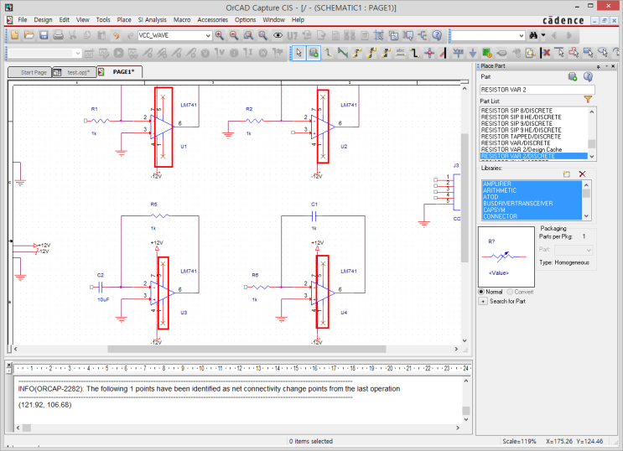The width and height of the screenshot is (623, 451).
Task: Click Add Library icon in Libraries
Action: pos(567,174)
